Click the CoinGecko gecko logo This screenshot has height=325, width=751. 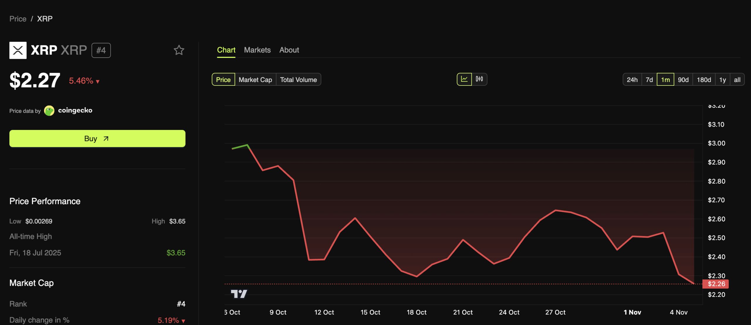49,111
